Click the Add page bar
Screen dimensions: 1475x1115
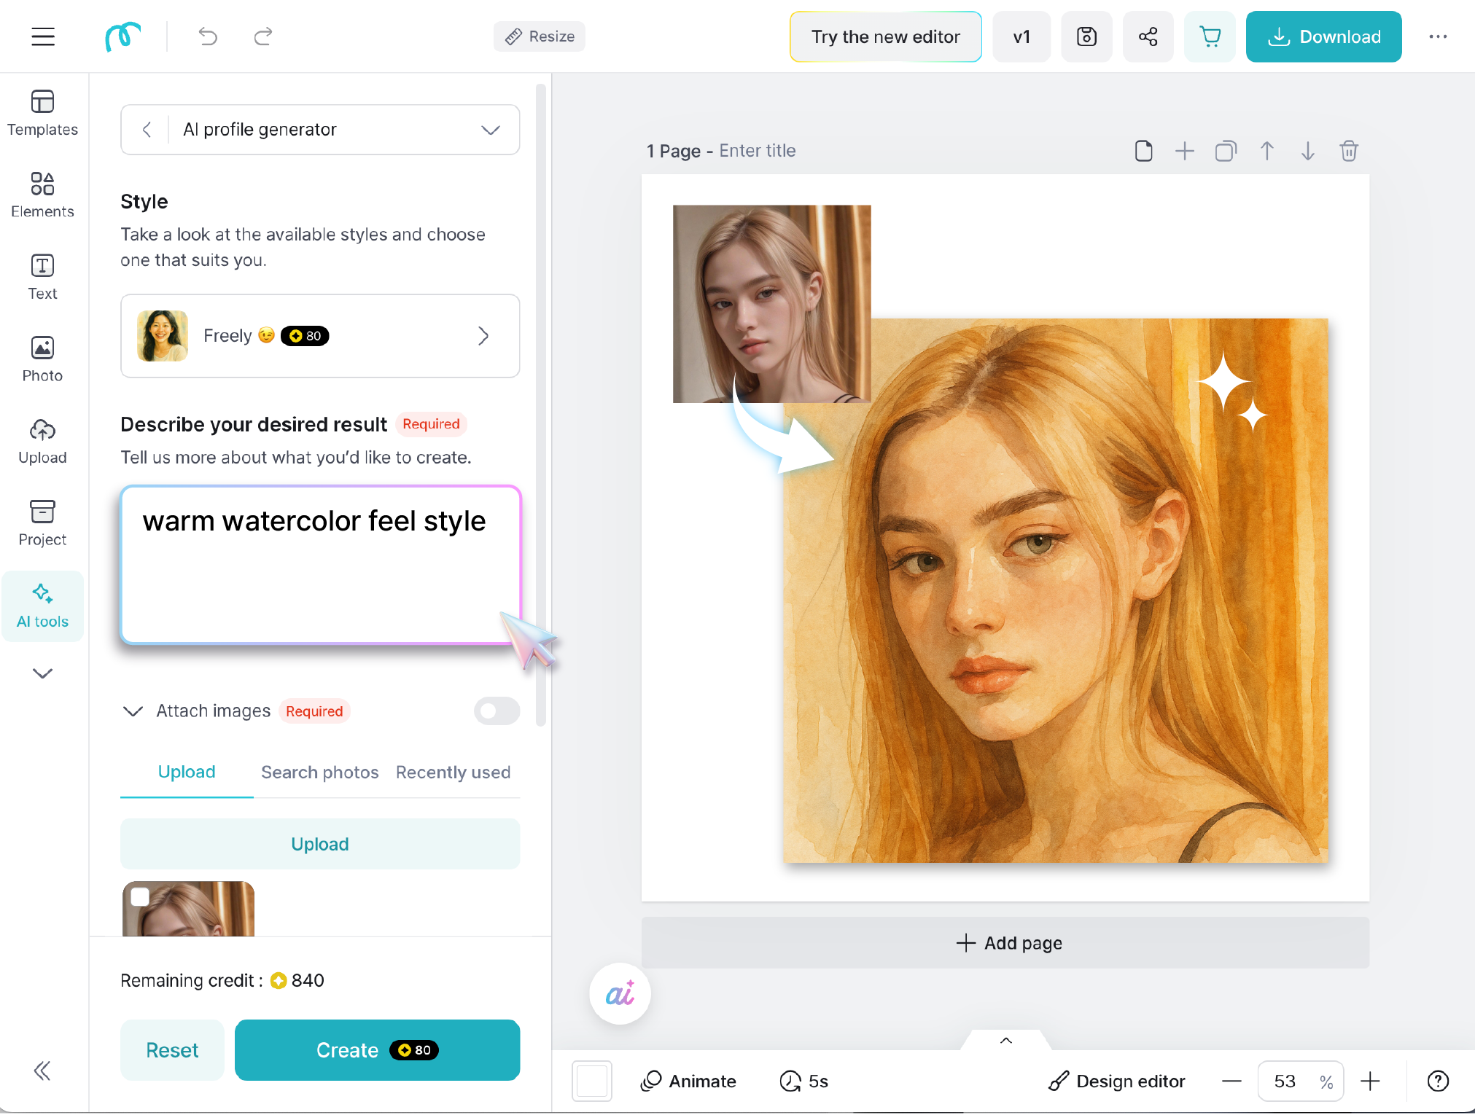click(1005, 943)
